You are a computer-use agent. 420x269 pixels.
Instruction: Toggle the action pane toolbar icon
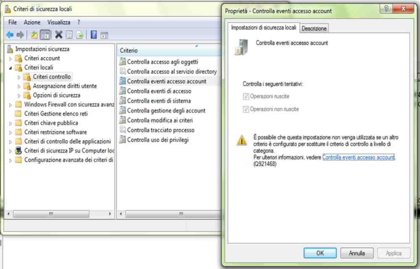[104, 35]
